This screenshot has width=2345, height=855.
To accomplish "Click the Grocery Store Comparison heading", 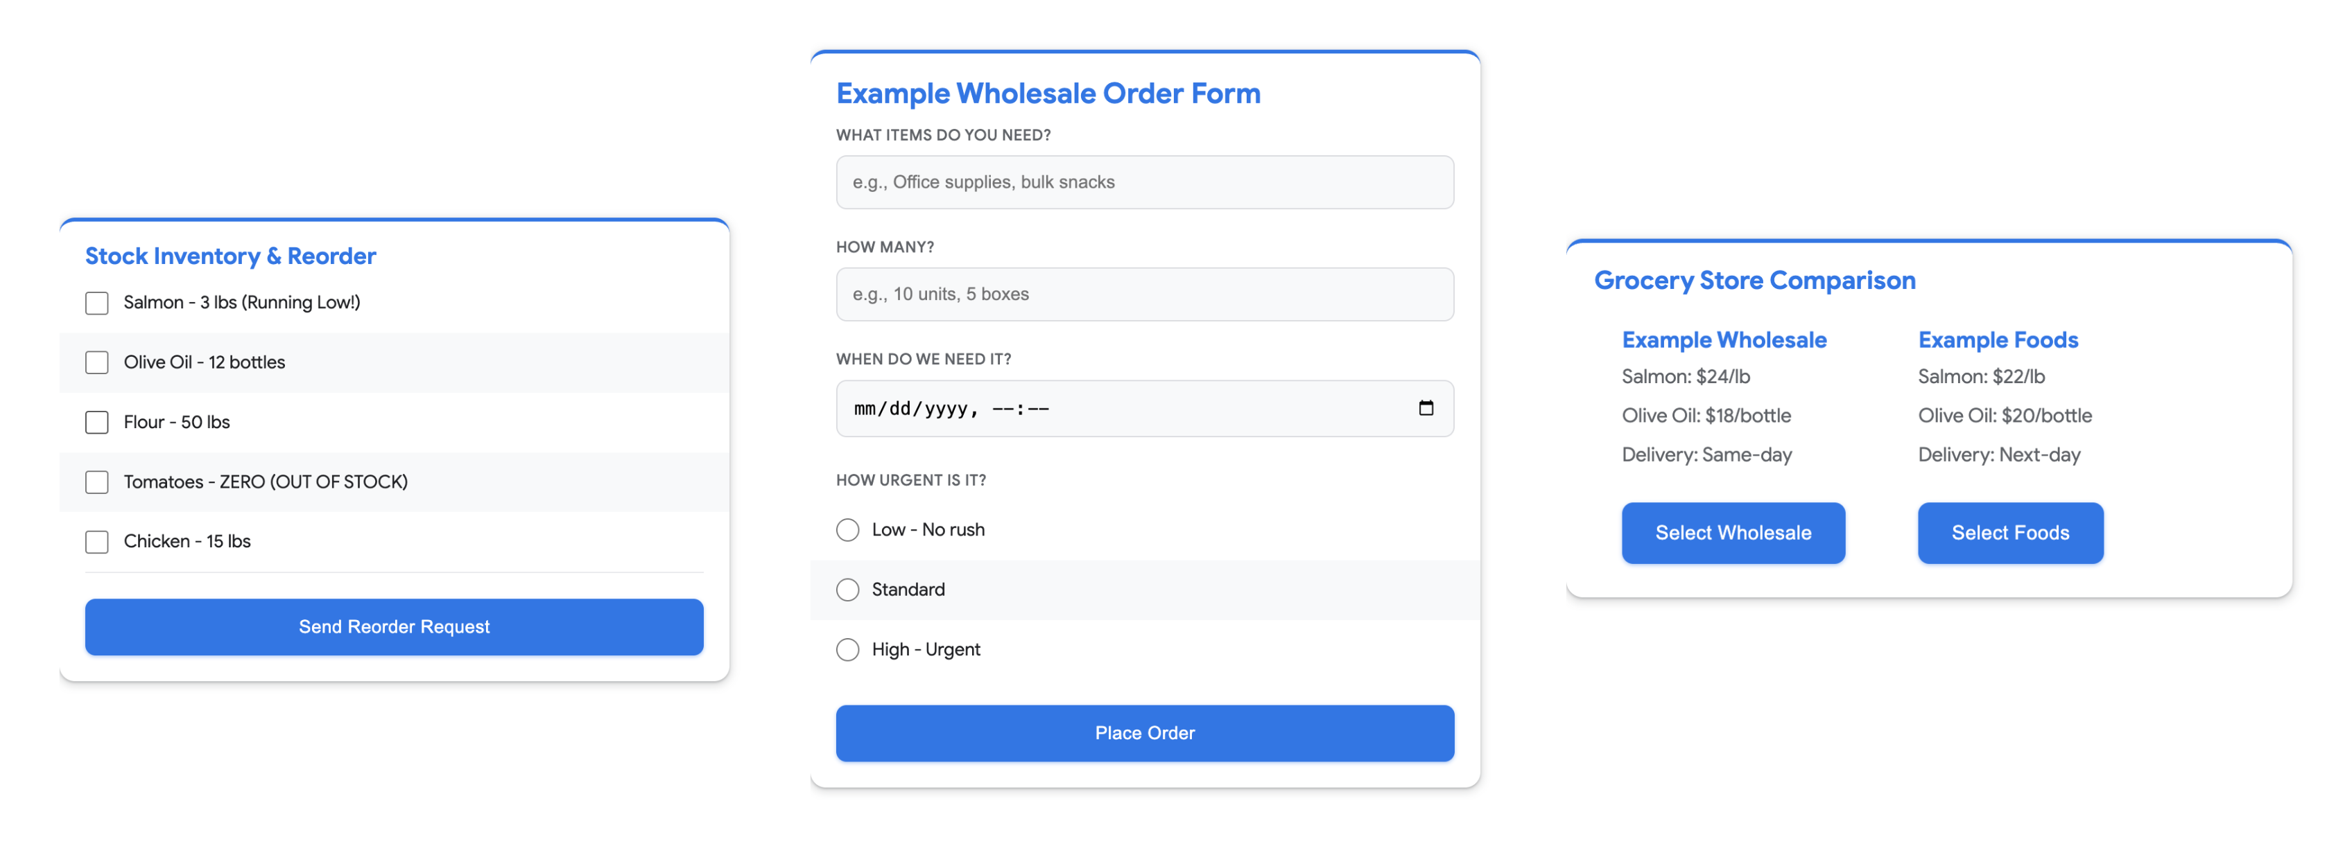I will click(1754, 280).
